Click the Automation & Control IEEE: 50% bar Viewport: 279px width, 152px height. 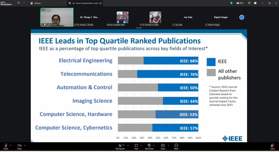coord(178,87)
